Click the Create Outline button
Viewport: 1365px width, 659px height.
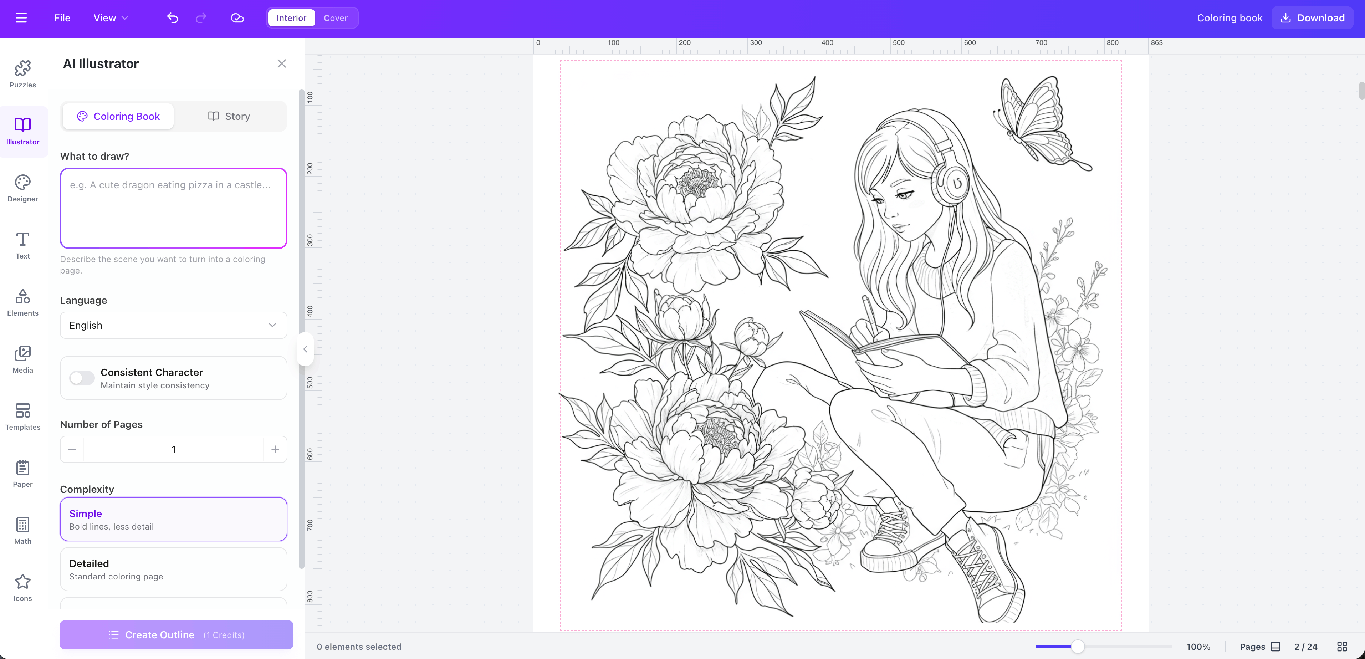click(x=176, y=634)
